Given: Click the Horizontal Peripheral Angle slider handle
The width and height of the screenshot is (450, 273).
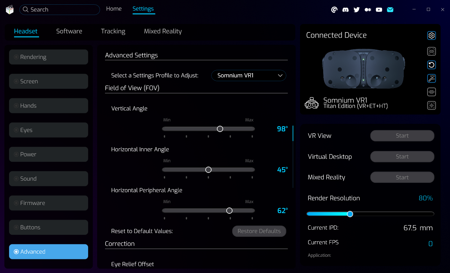Looking at the screenshot, I should (229, 211).
